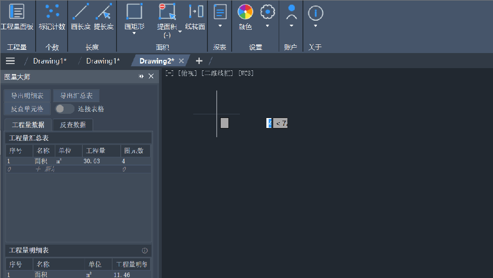The image size is (493, 278).
Task: Add a new drawing tab
Action: tap(199, 61)
